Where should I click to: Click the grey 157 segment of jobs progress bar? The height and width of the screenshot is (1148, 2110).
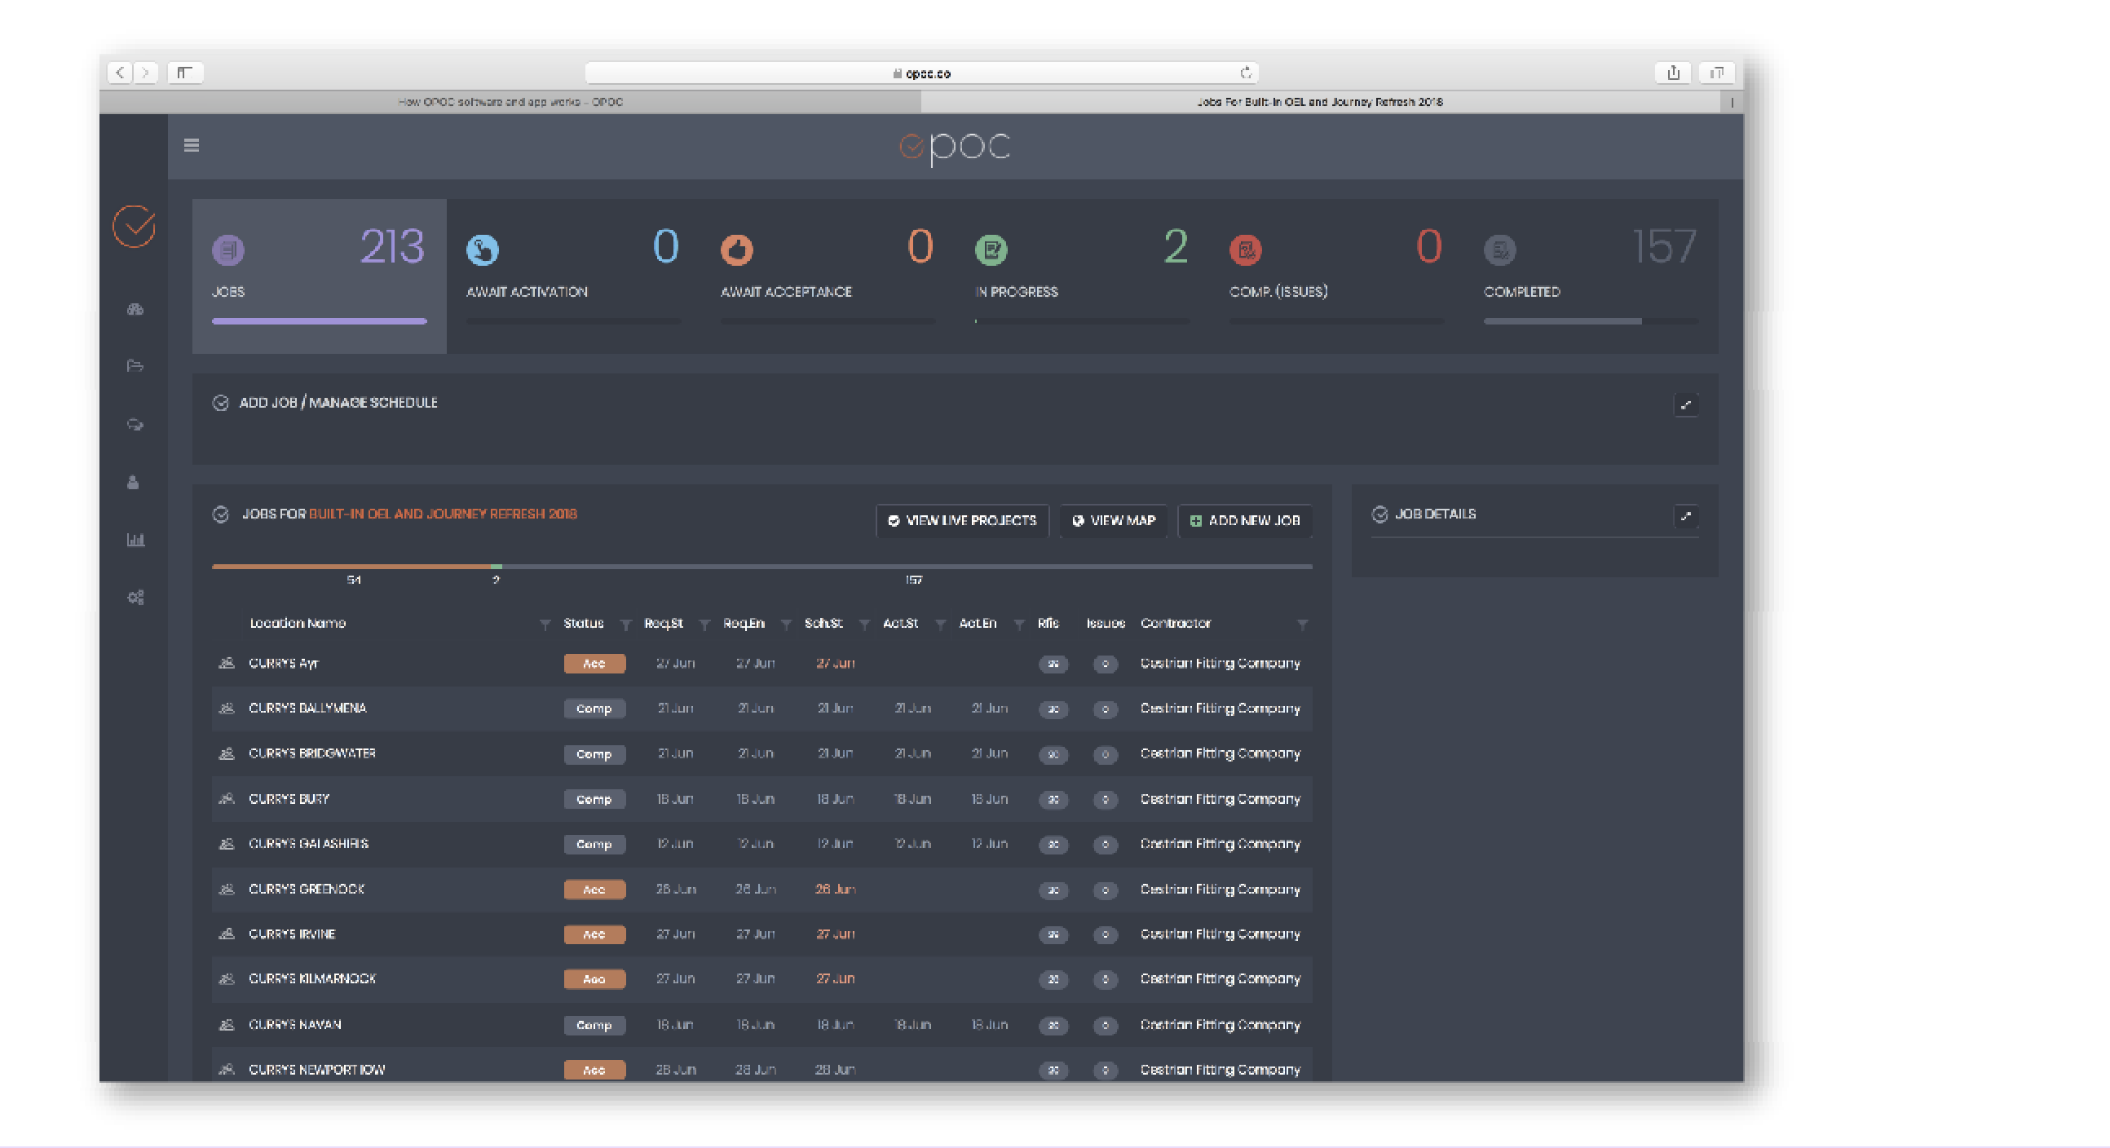pyautogui.click(x=907, y=566)
